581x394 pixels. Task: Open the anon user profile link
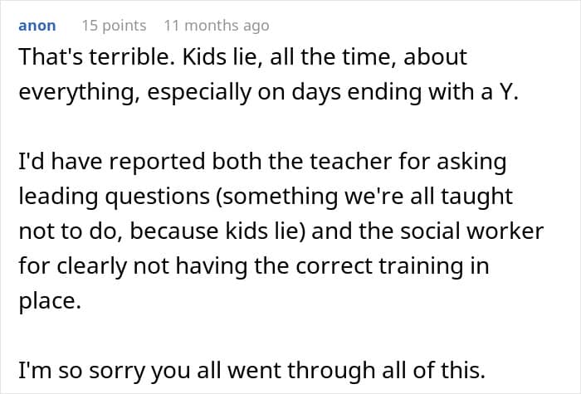37,26
